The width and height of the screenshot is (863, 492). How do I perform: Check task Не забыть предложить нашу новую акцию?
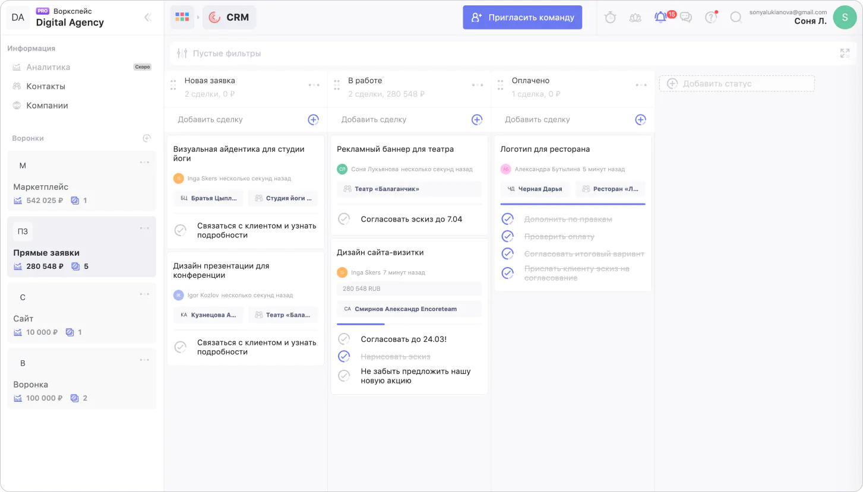pyautogui.click(x=344, y=376)
